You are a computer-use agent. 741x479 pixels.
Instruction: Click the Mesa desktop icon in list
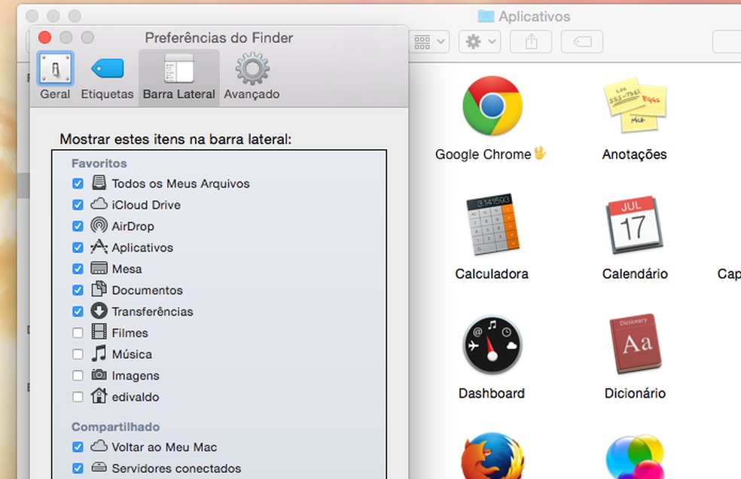pyautogui.click(x=99, y=268)
